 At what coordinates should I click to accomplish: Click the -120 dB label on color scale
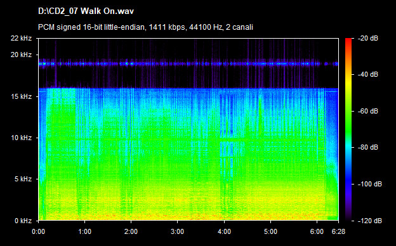click(370, 221)
